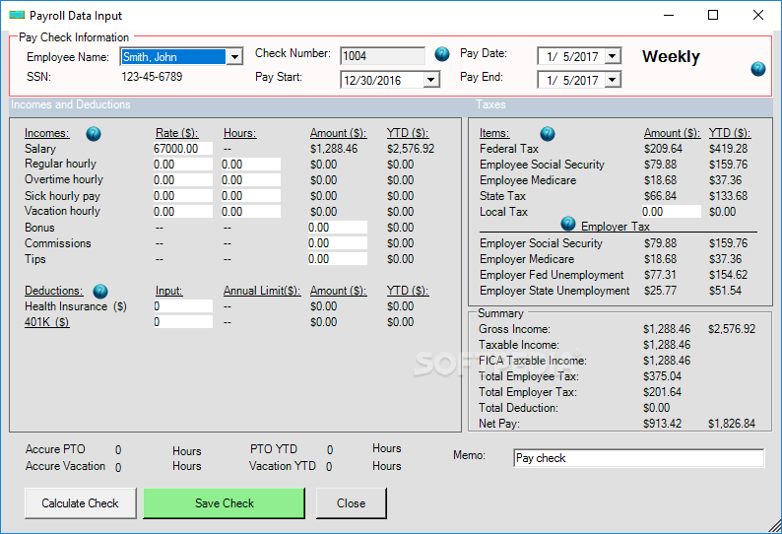Click the Pay End value 1/ 5/2017
This screenshot has height=534, width=782.
[572, 80]
